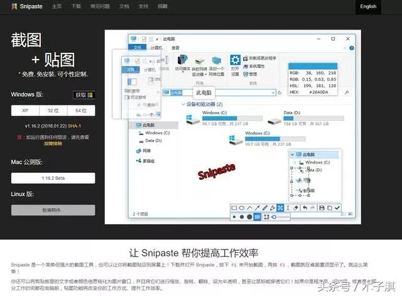Open the 主页 navigation item
Image resolution: width=402 pixels, height=296 pixels.
point(57,6)
